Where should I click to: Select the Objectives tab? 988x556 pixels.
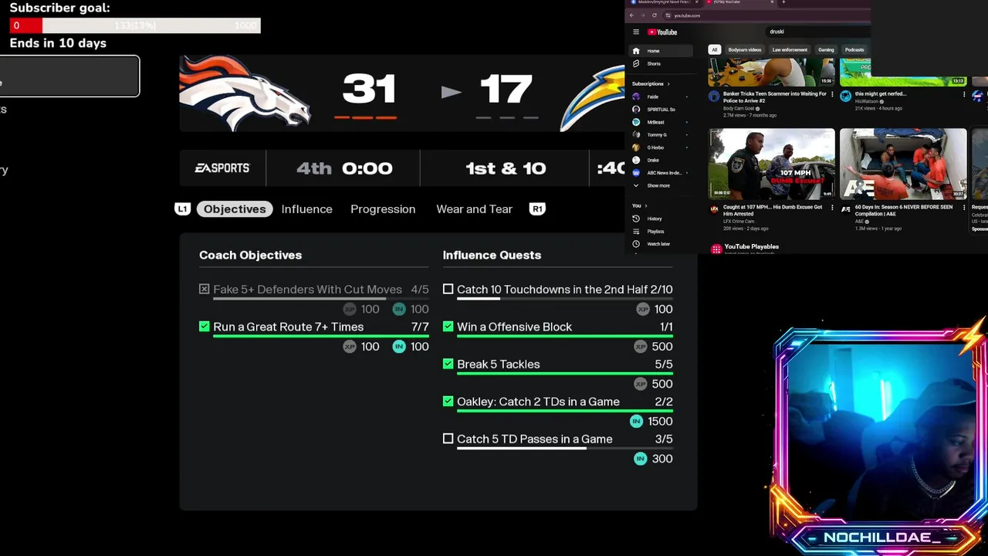point(235,209)
